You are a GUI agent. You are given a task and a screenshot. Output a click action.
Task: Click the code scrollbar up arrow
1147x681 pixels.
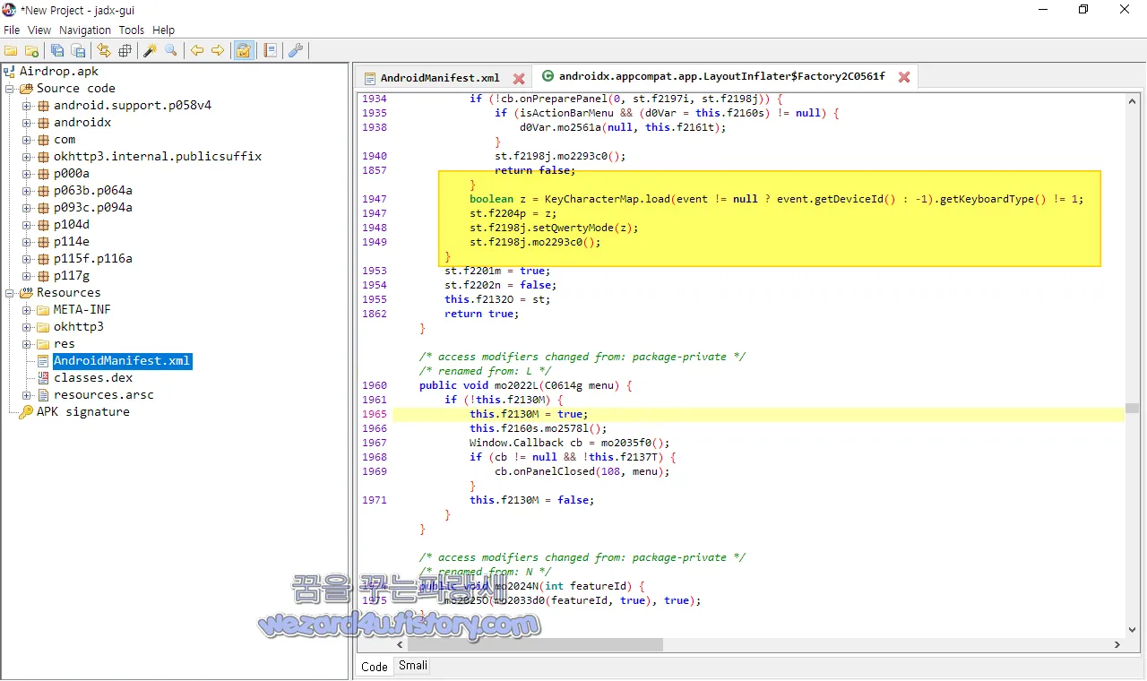pos(1132,99)
